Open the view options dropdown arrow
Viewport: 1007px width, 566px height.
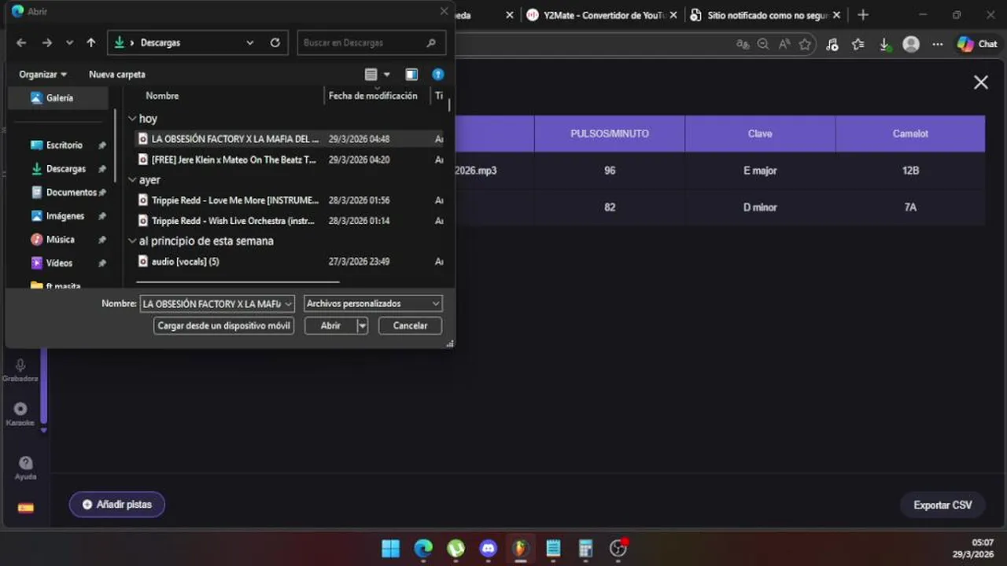coord(386,75)
